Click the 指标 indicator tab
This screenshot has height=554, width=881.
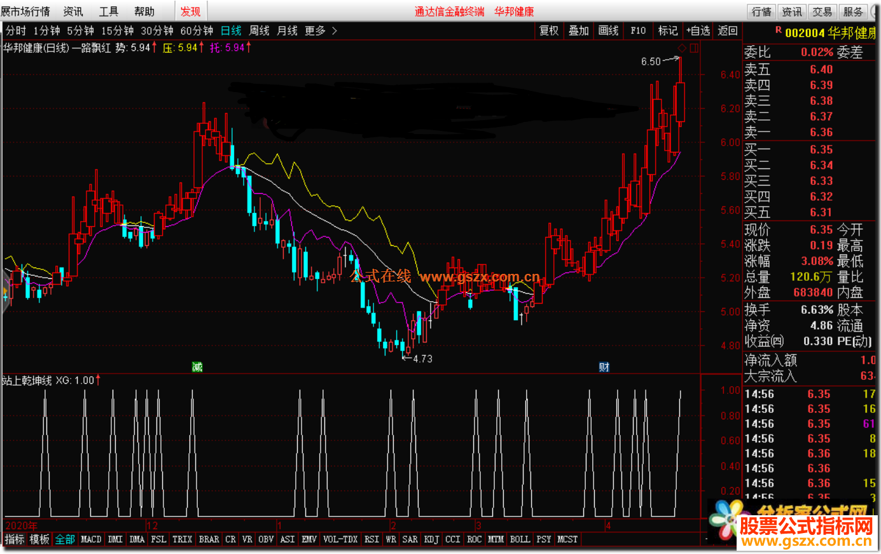[14, 539]
